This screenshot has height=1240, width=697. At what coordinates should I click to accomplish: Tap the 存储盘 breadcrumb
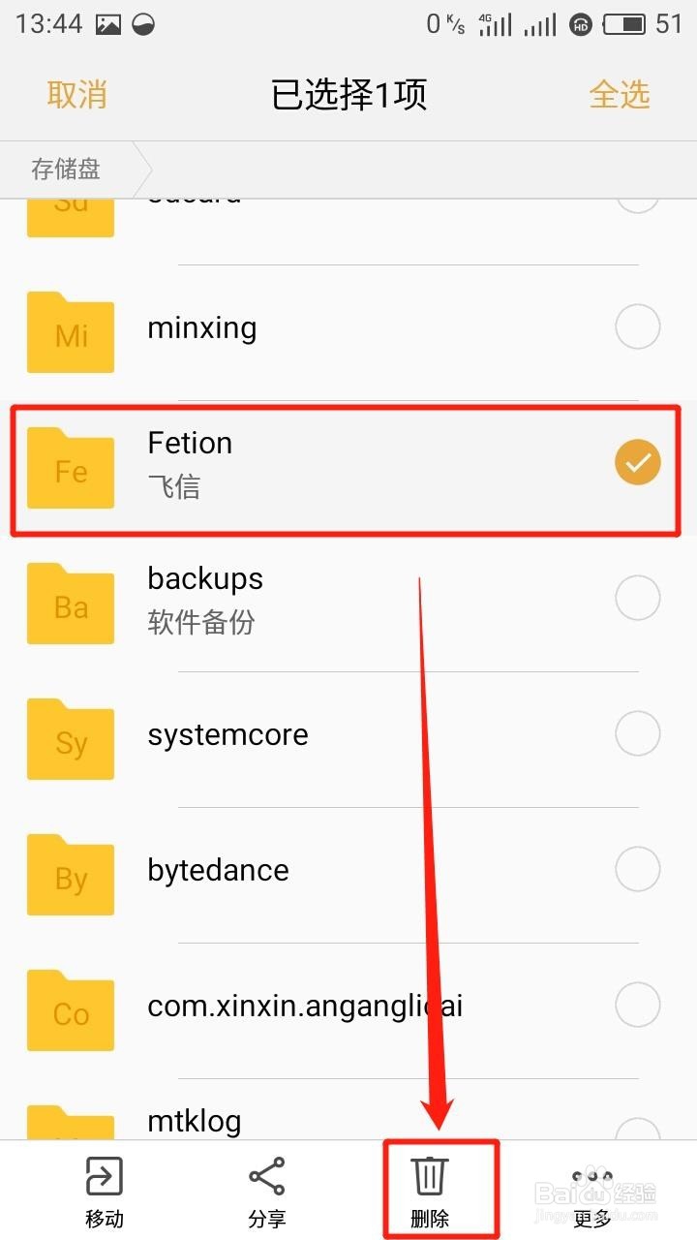coord(66,170)
